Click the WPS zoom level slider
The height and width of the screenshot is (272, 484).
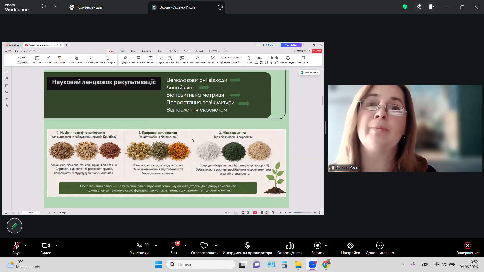pos(302,213)
